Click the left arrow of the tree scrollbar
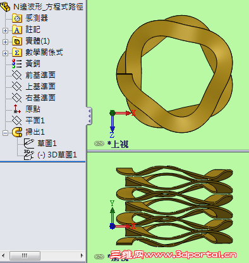This screenshot has width=249, height=263. click(3, 255)
